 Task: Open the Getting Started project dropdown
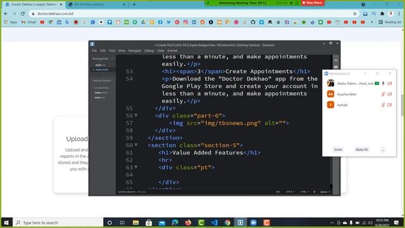tap(103, 80)
